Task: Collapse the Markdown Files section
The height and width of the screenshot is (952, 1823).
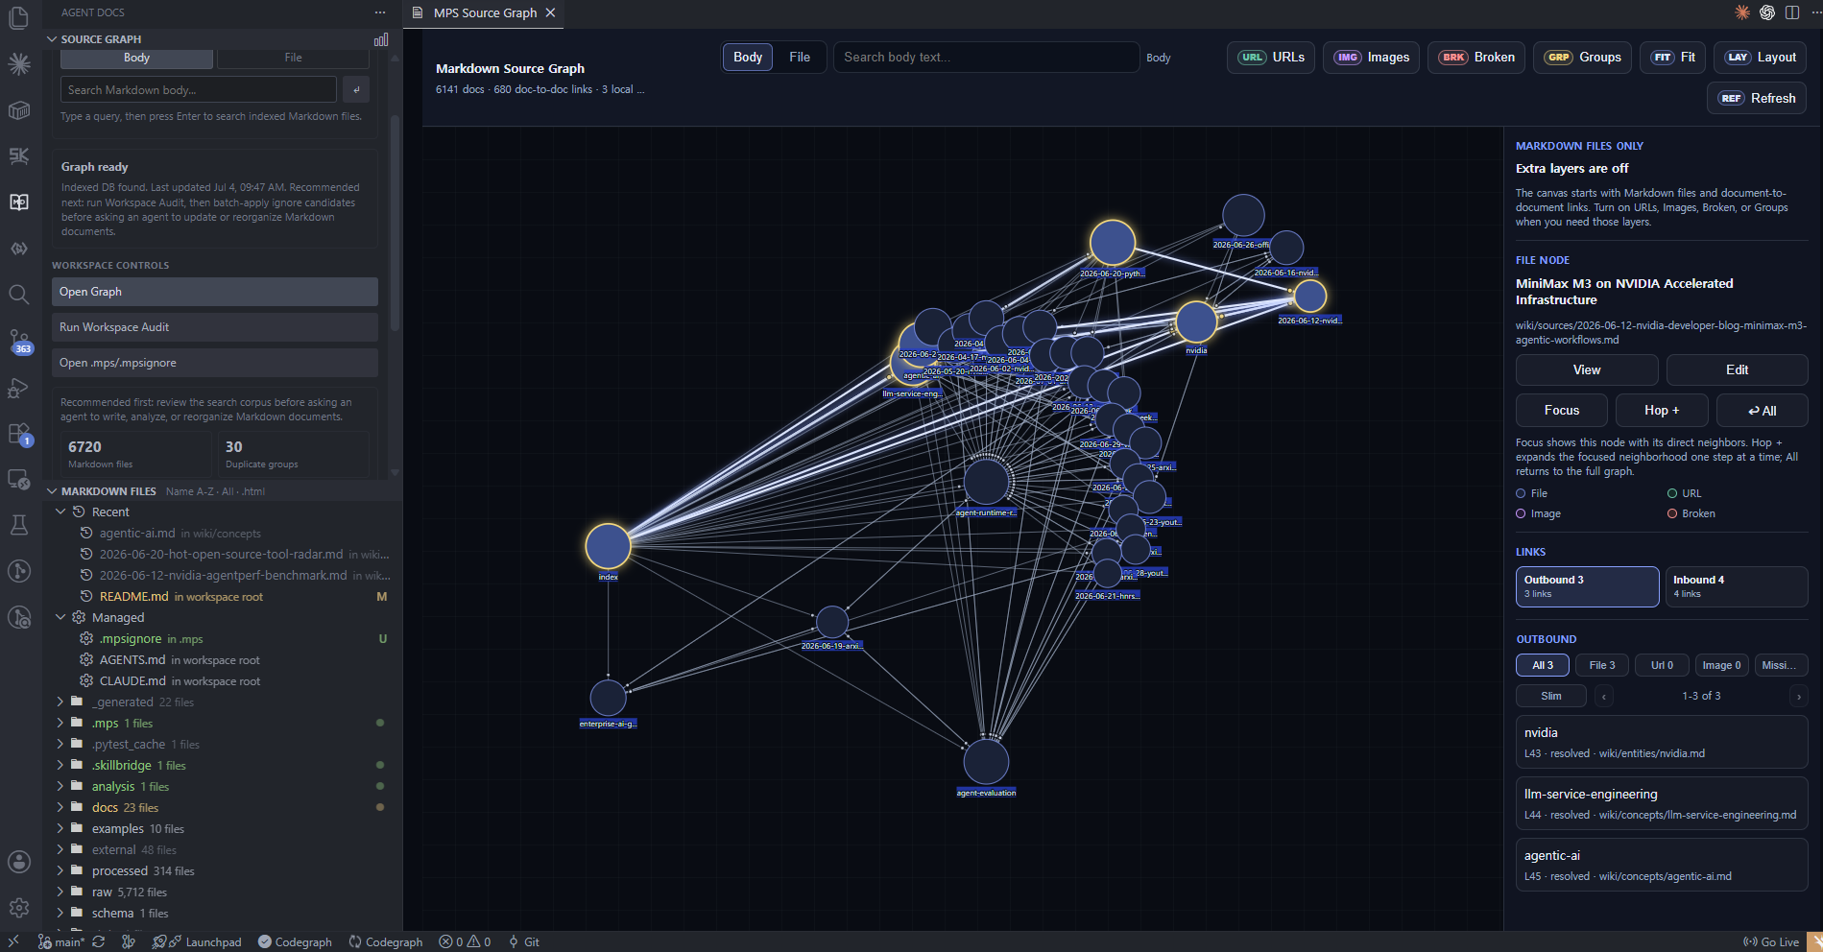Action: pyautogui.click(x=53, y=491)
